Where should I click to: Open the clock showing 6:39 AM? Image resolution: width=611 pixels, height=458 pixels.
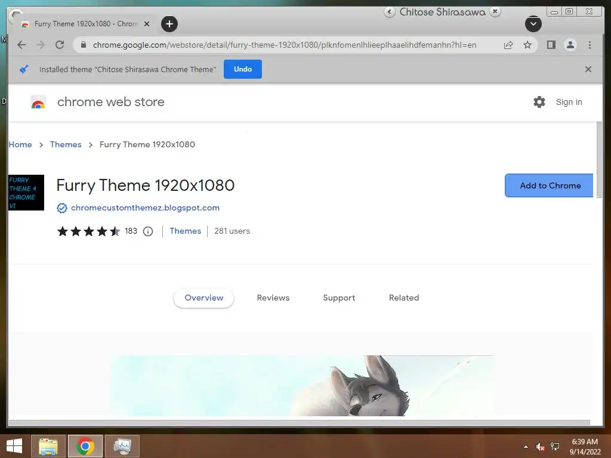tap(585, 447)
